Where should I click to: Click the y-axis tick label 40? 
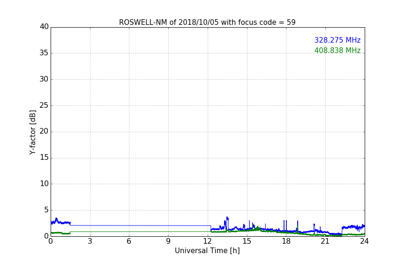tap(44, 27)
